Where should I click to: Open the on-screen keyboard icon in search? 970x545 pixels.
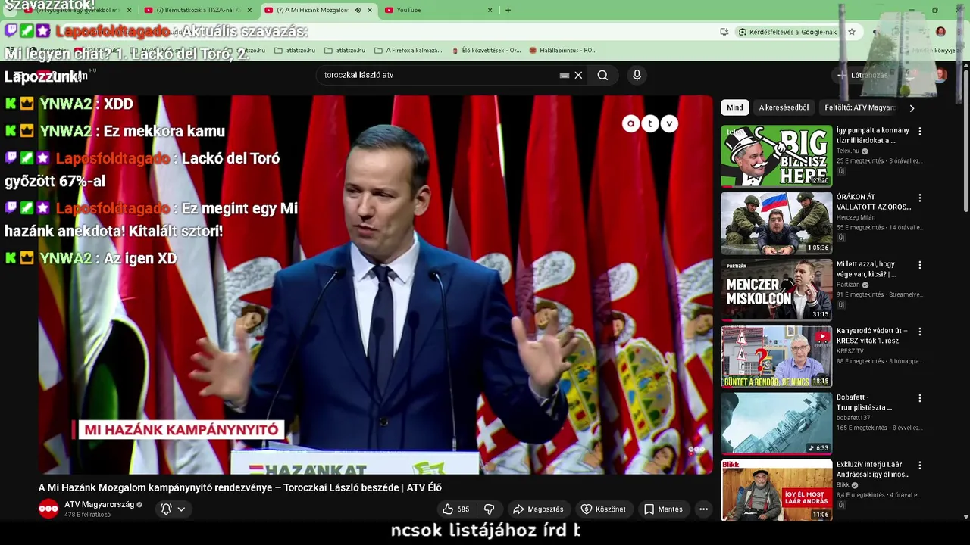[565, 75]
